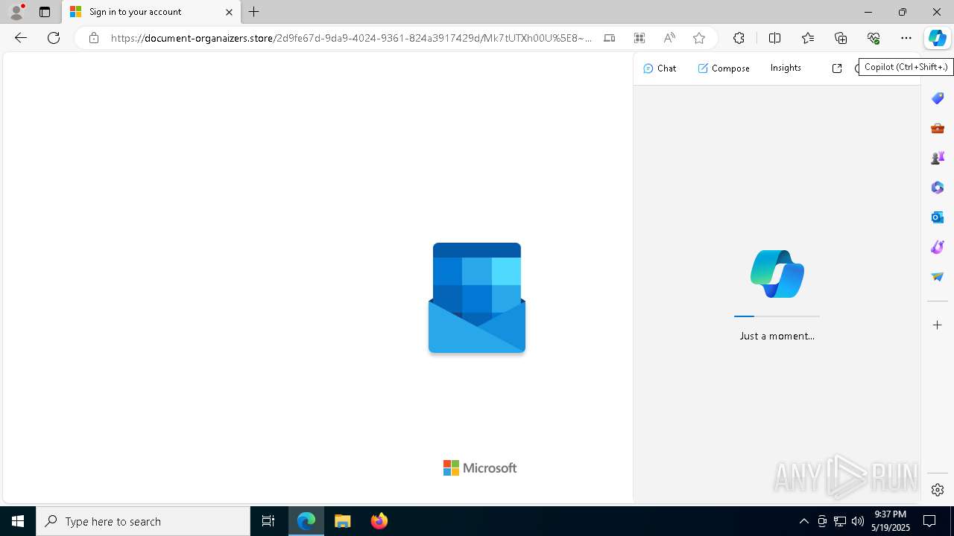
Task: Refresh the current page
Action: coord(54,38)
